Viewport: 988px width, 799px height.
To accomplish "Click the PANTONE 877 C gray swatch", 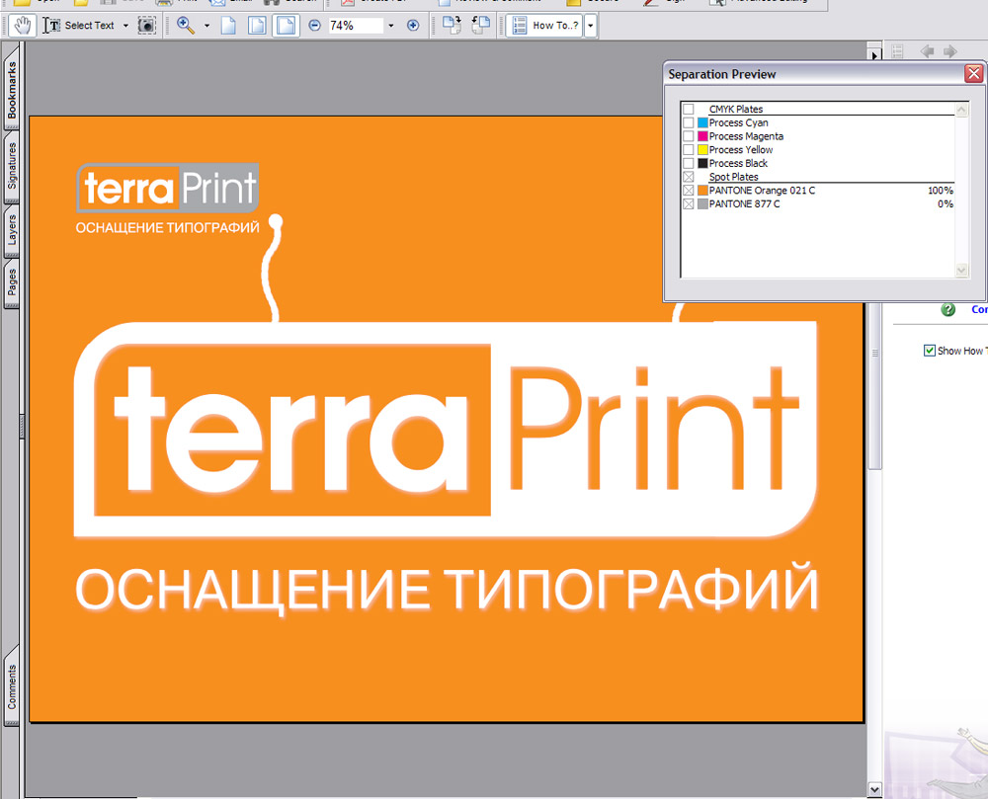I will tap(702, 204).
